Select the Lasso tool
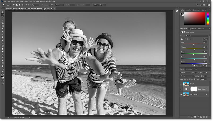 coord(3,17)
